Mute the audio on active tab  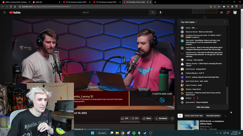click(x=148, y=2)
